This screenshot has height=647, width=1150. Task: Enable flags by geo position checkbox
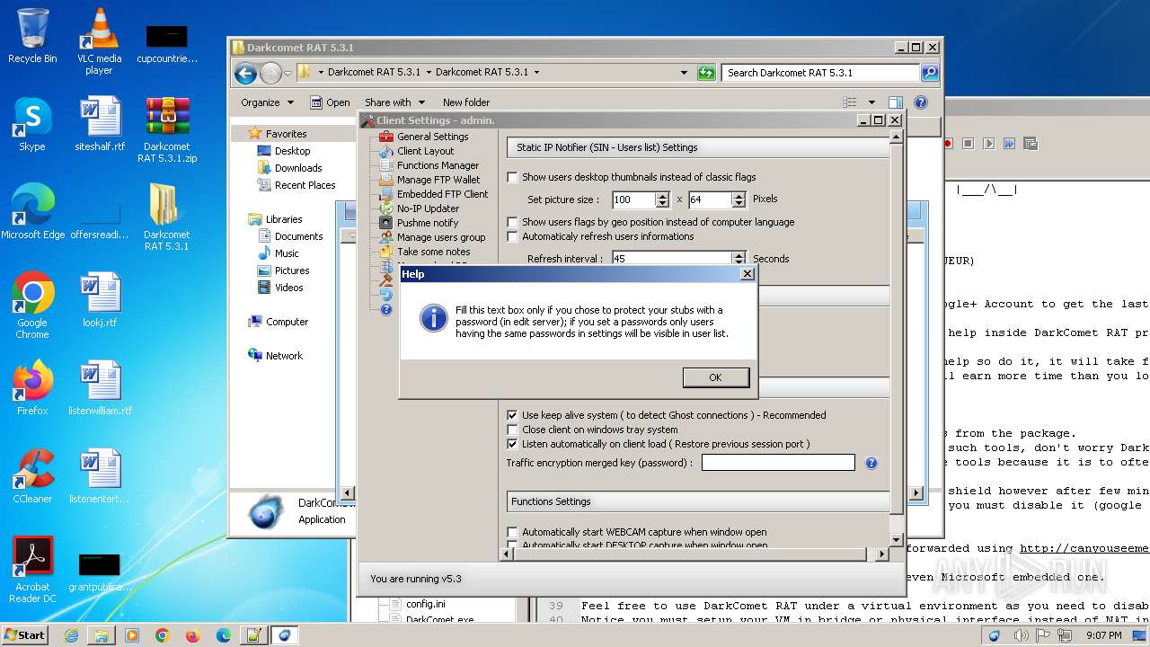coord(512,222)
